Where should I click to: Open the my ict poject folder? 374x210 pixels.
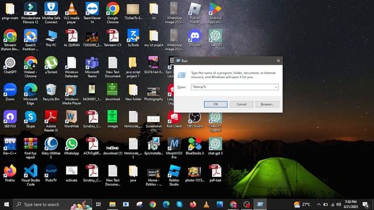pos(154,38)
